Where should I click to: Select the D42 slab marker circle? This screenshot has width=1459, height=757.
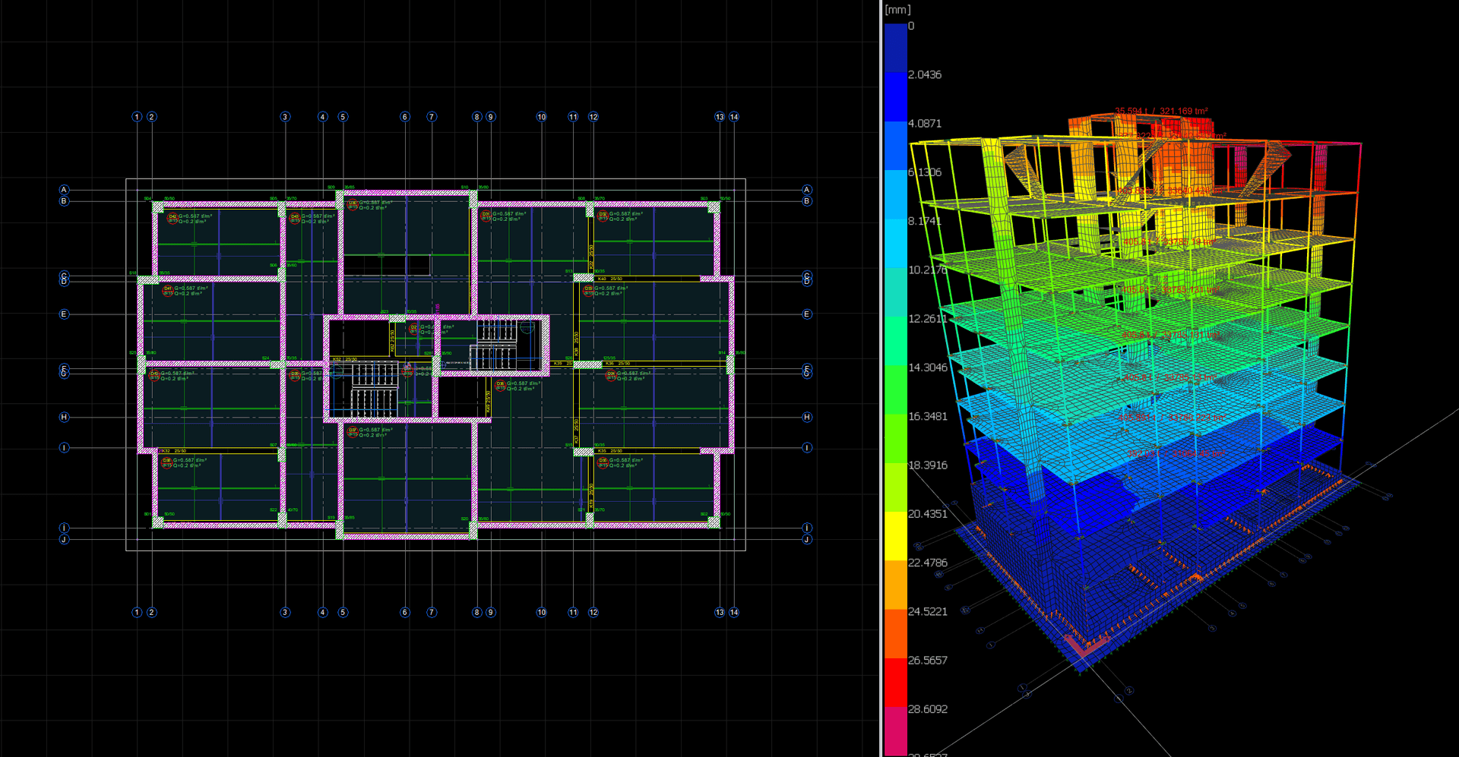click(172, 218)
